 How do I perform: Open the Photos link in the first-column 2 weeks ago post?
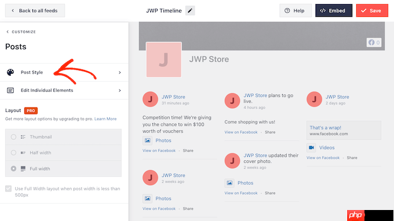[163, 198]
